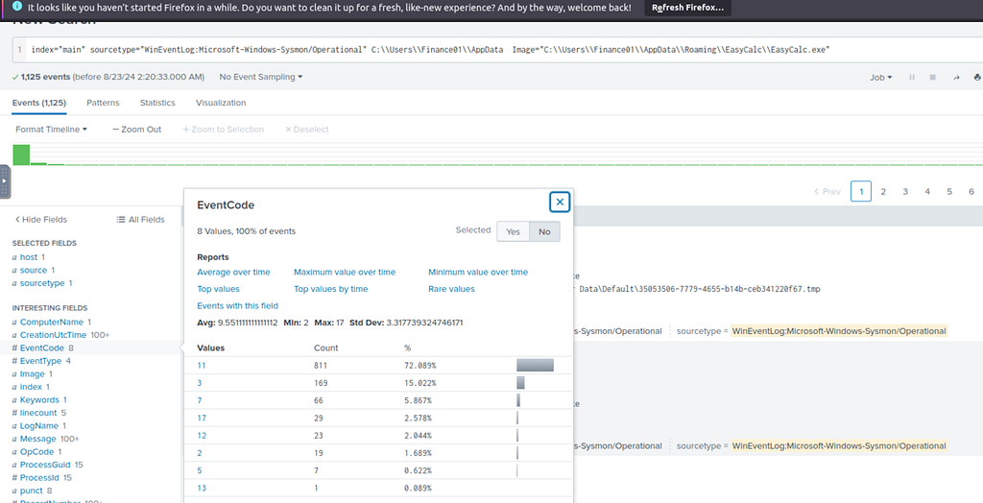Select the Keywords field

coord(39,400)
